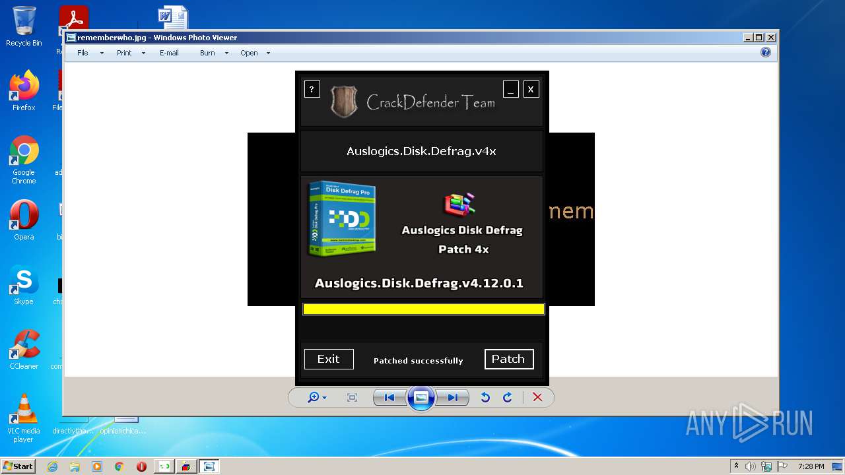Open Windows Media Player from taskbar

(x=97, y=466)
